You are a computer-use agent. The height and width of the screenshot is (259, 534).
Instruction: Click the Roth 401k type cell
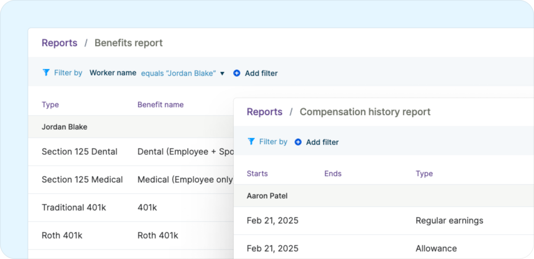(x=62, y=235)
